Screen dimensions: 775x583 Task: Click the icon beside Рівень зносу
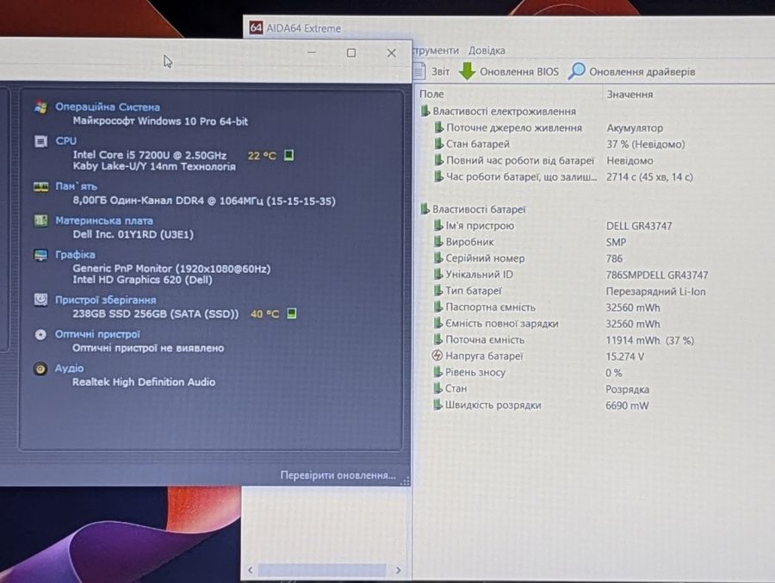click(438, 372)
